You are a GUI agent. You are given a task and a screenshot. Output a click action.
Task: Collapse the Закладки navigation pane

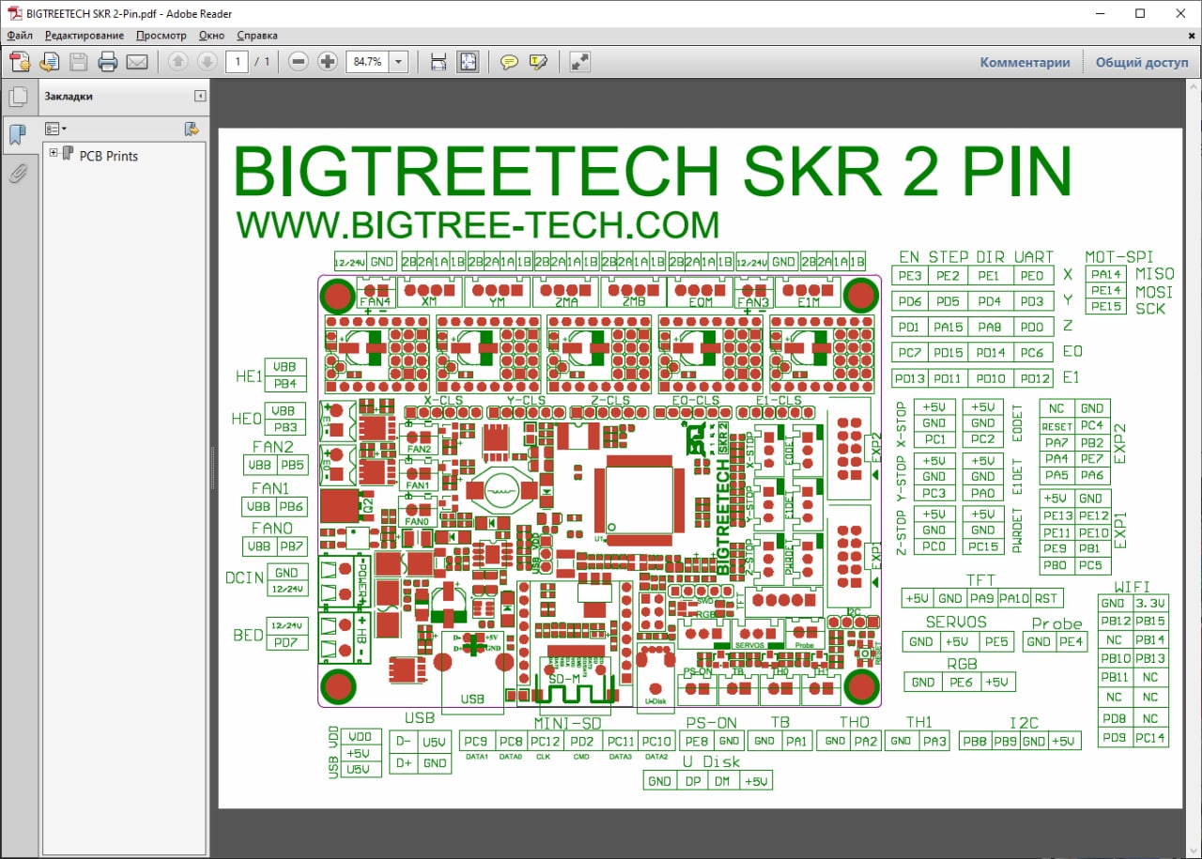200,96
